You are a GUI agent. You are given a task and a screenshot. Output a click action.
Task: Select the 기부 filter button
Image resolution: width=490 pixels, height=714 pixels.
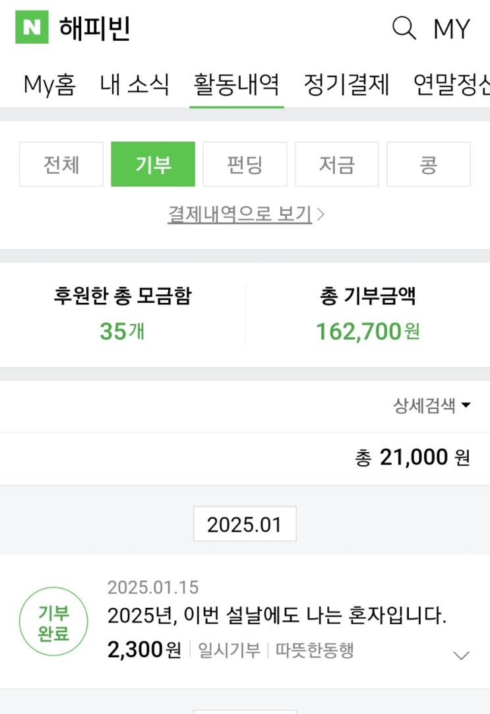153,164
